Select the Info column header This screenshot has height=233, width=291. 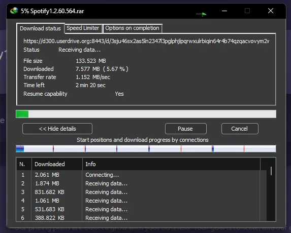[171, 164]
